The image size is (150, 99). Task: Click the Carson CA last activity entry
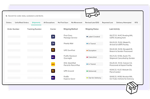coord(121,64)
